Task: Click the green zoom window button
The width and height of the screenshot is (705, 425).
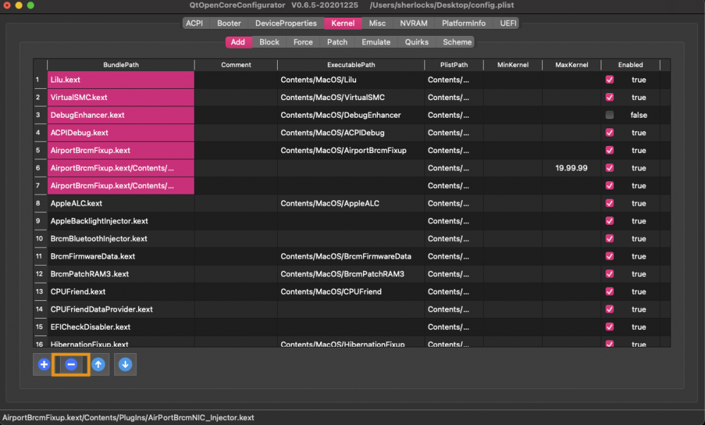Action: (30, 6)
